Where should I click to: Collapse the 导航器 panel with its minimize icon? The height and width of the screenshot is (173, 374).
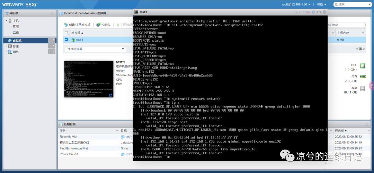pos(53,13)
